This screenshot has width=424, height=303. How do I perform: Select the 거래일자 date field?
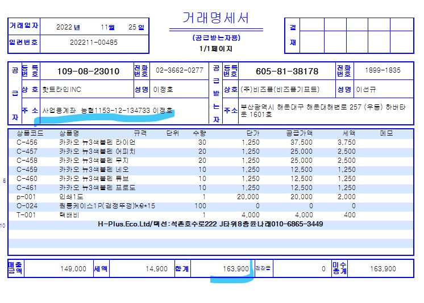[101, 27]
